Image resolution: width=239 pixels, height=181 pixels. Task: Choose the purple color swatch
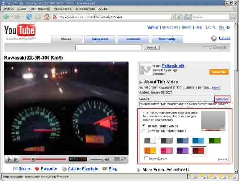pyautogui.click(x=183, y=151)
